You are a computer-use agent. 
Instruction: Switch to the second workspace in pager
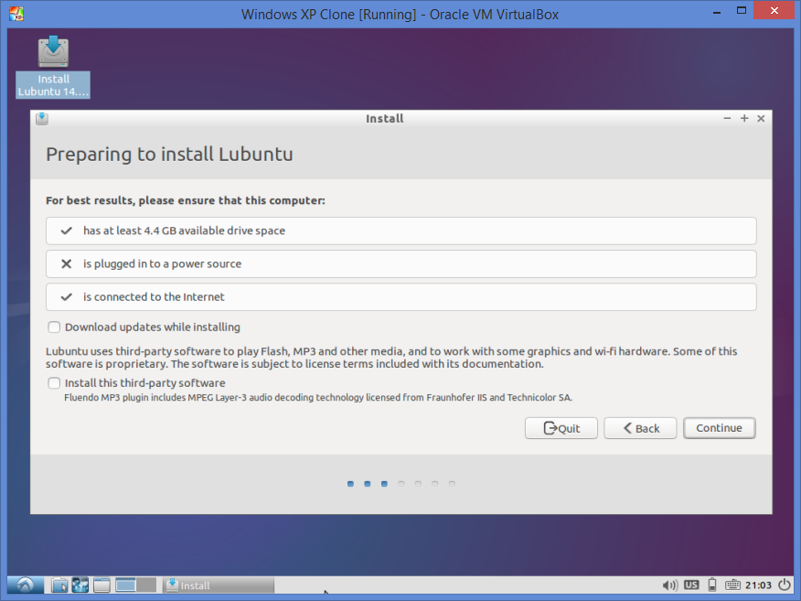(x=145, y=585)
